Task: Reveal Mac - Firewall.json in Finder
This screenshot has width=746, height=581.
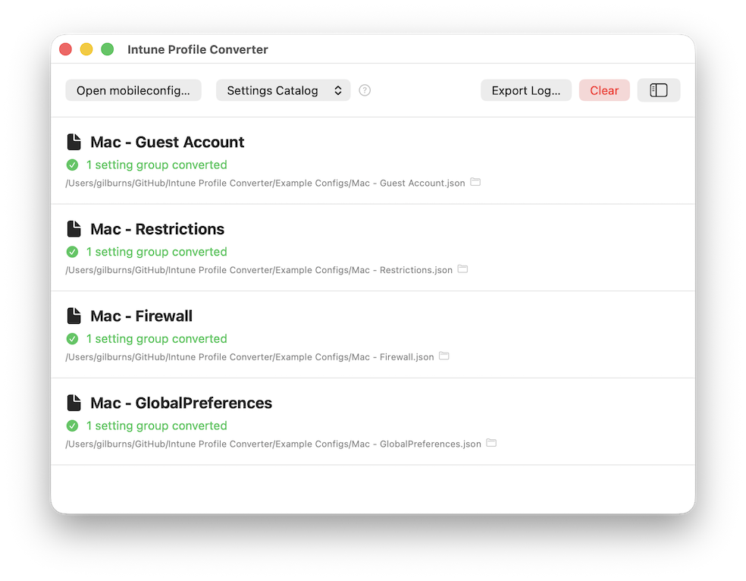Action: click(444, 356)
